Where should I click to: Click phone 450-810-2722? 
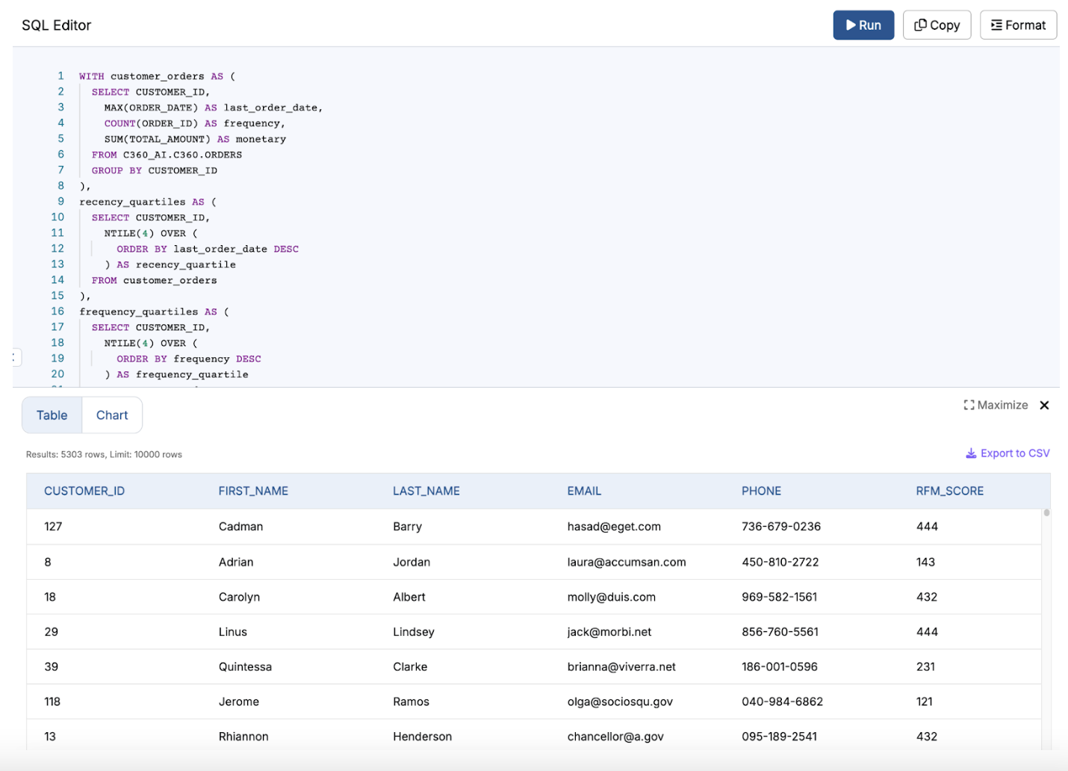(780, 562)
